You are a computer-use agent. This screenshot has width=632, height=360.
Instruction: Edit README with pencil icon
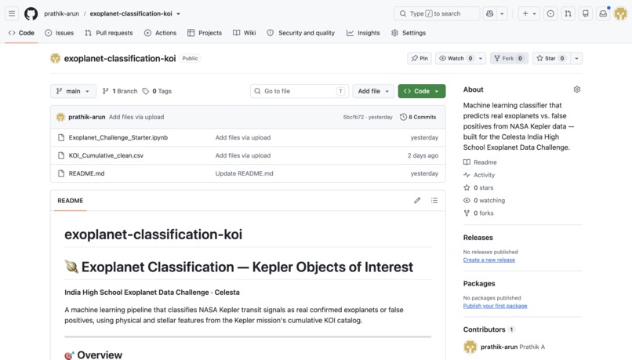[417, 200]
